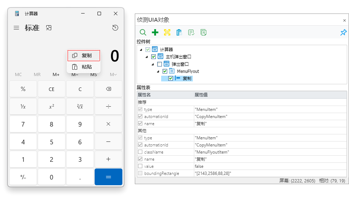Click the green plus add icon
349x198 pixels.
[x=155, y=32]
